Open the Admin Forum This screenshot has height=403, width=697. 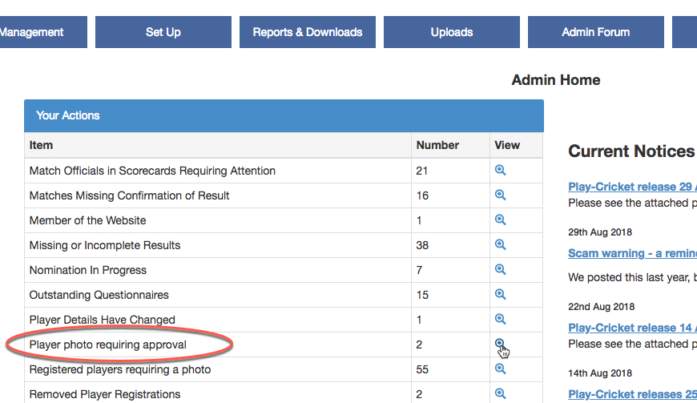pos(595,32)
